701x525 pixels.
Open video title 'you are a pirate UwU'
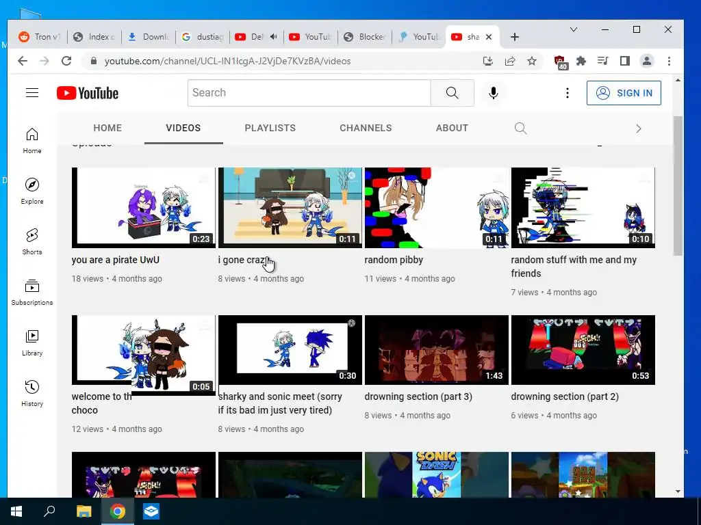pyautogui.click(x=115, y=260)
